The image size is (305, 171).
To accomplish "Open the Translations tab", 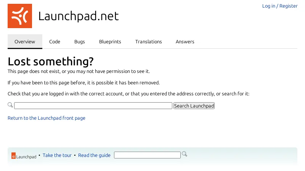I will tap(149, 42).
